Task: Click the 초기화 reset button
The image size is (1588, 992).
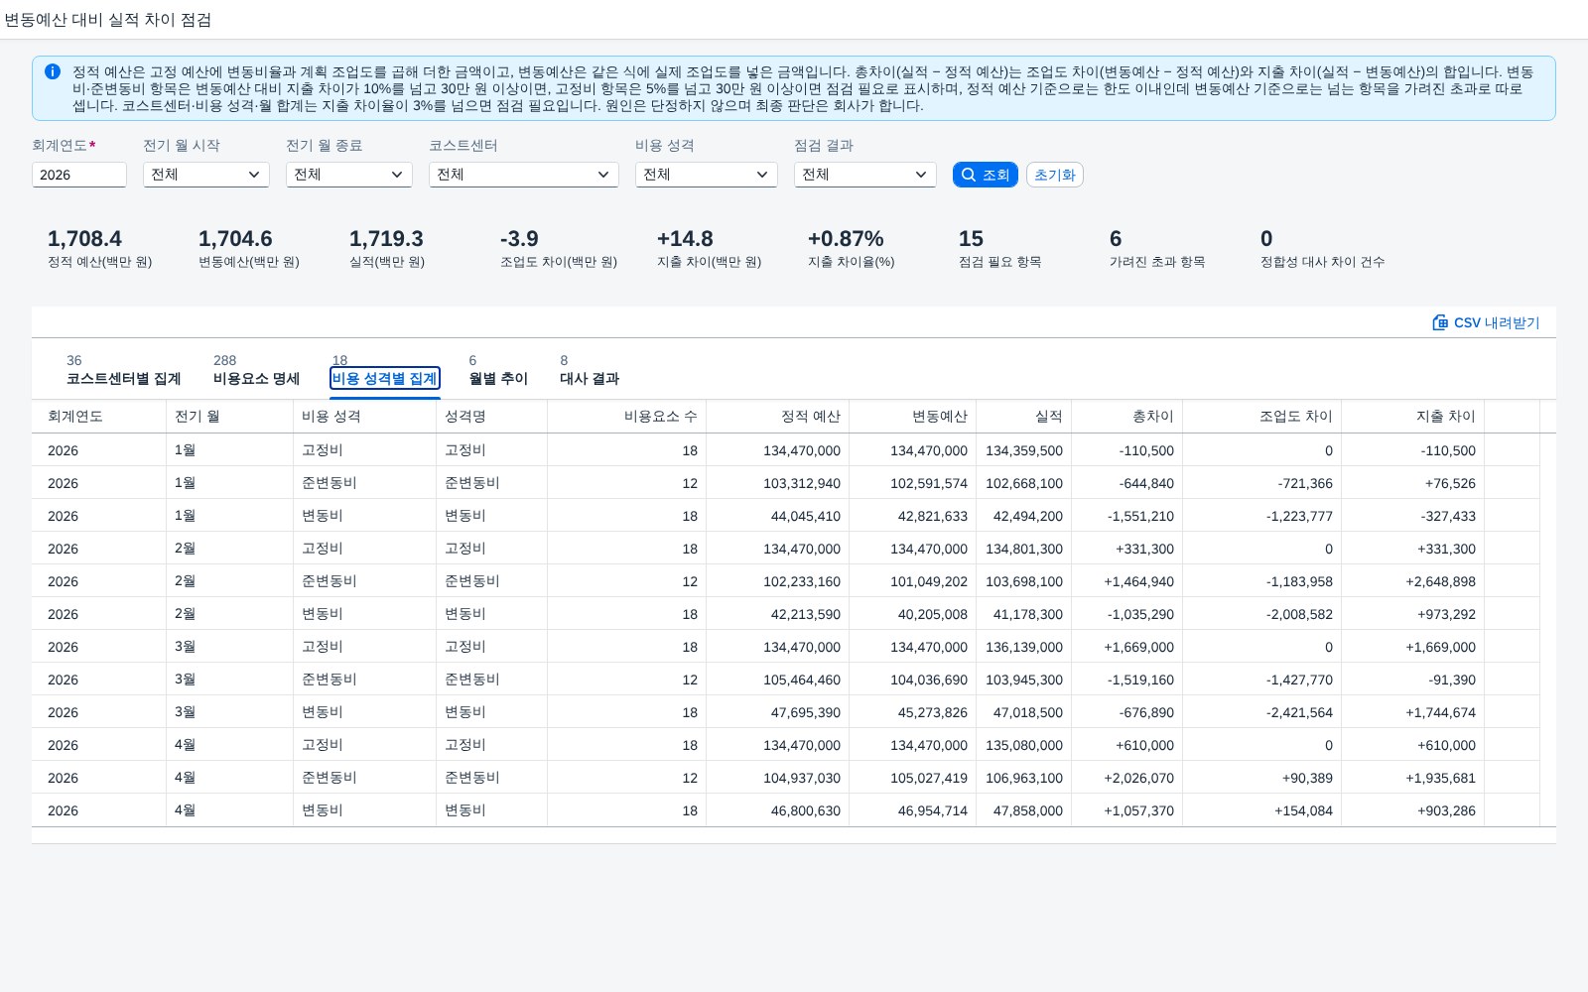Action: 1055,175
